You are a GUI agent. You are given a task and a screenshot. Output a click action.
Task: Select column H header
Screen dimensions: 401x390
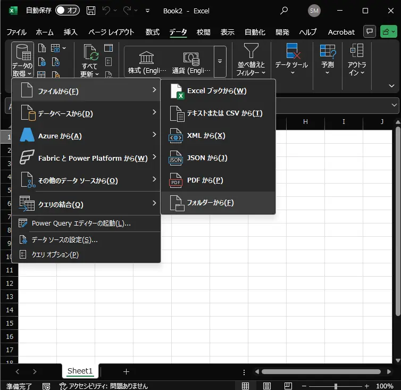(x=305, y=121)
